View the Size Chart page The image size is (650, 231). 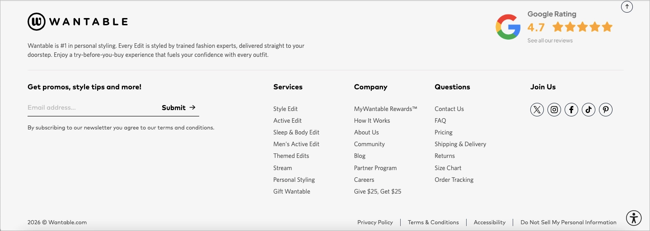click(x=448, y=168)
